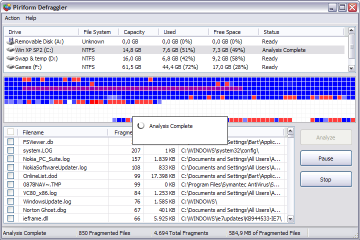Click the Analysis Complete popup message

pyautogui.click(x=171, y=126)
